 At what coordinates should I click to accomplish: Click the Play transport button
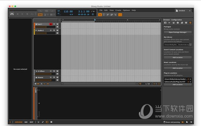point(22,14)
